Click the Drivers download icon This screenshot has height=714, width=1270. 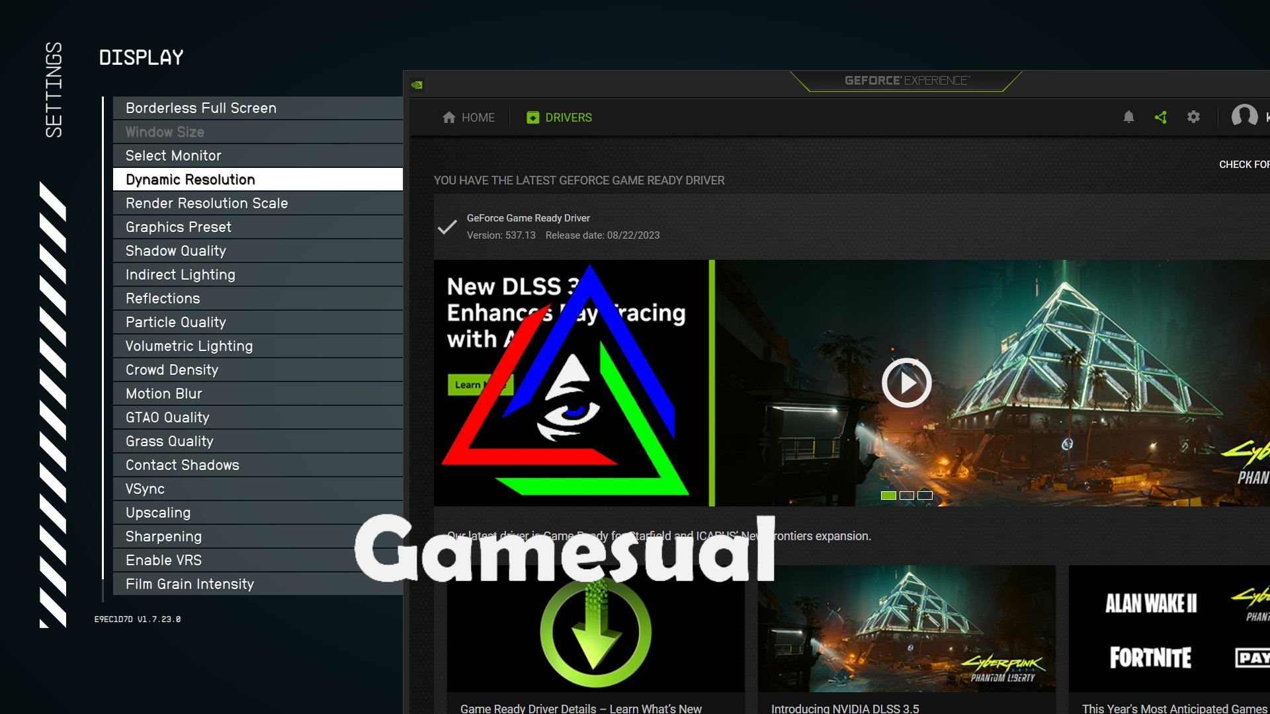[x=532, y=118]
